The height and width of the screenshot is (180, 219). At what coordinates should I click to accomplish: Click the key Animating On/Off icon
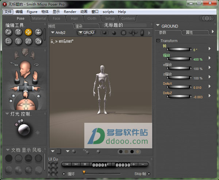(14, 64)
